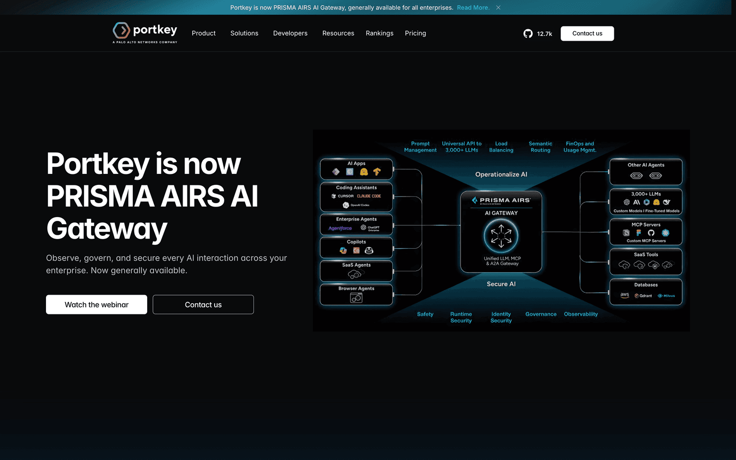Click the 'Observe, govern, and secure' subheading text
Viewport: 736px width, 460px height.
pyautogui.click(x=166, y=264)
